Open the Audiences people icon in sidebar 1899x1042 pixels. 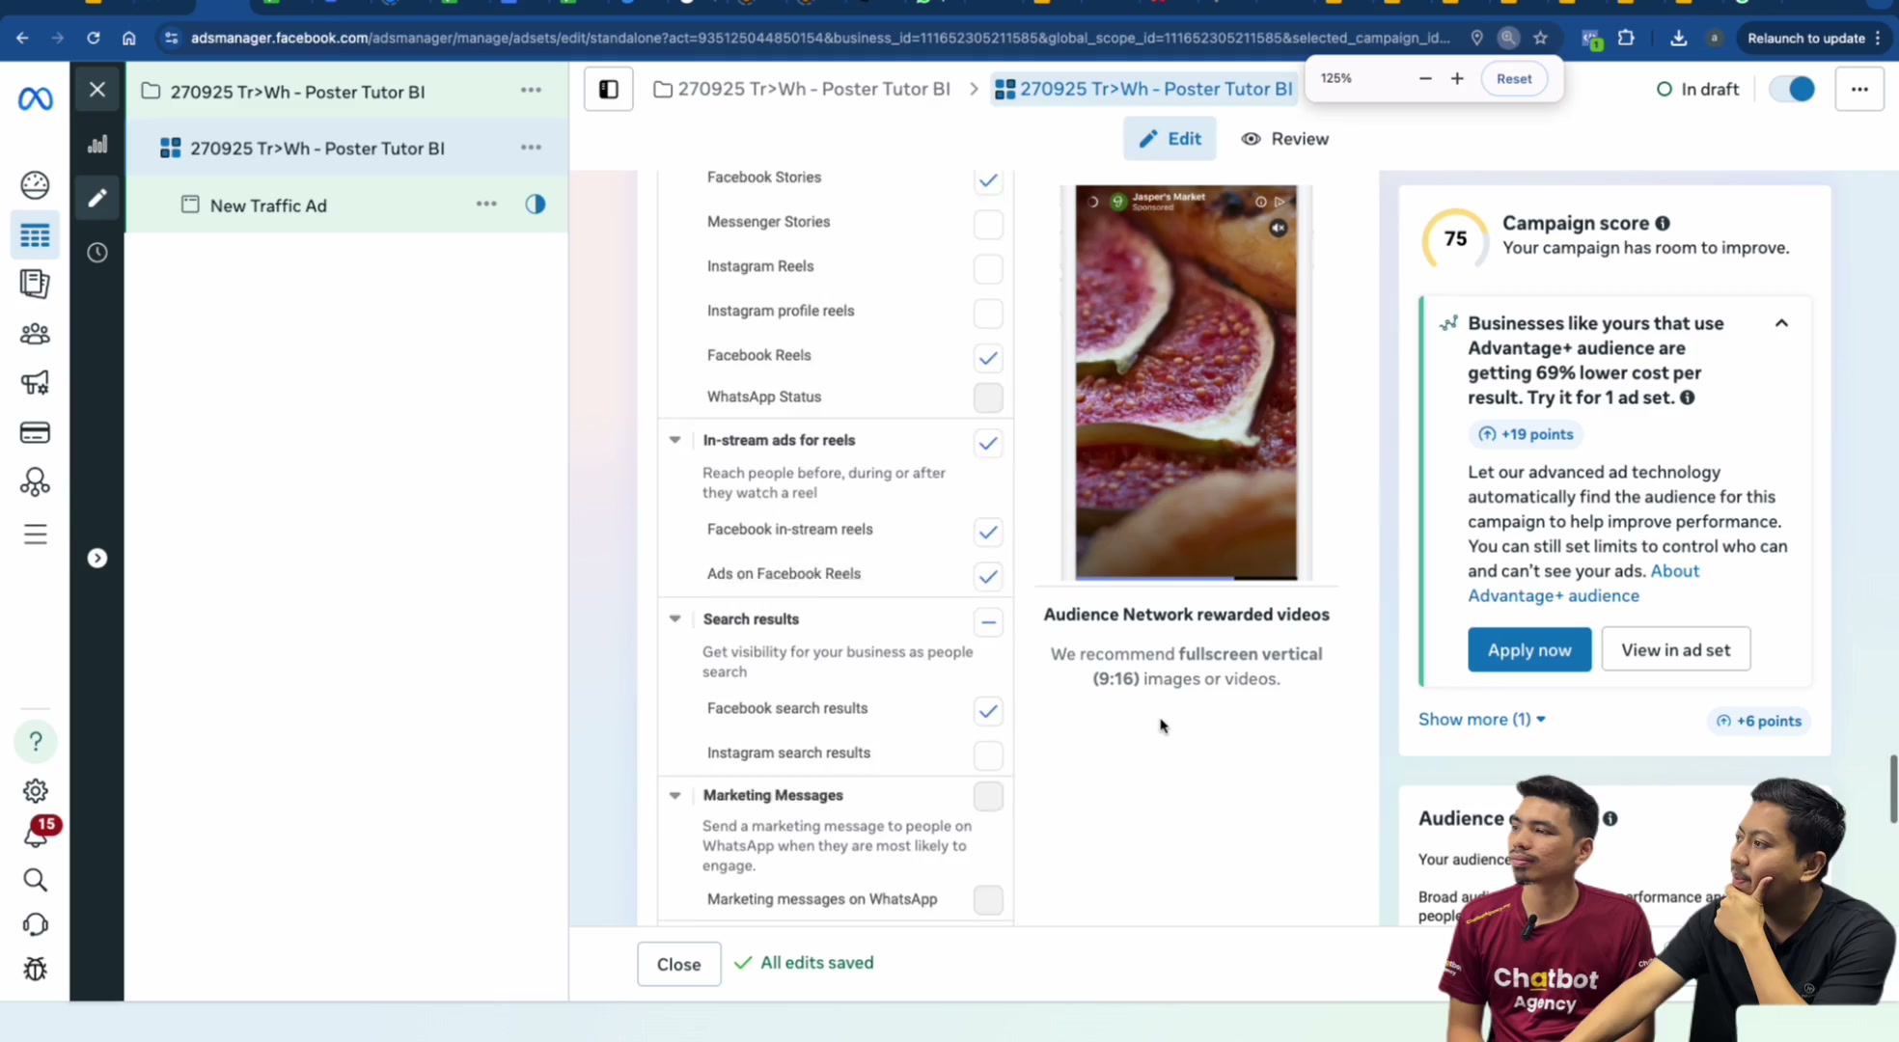tap(35, 334)
